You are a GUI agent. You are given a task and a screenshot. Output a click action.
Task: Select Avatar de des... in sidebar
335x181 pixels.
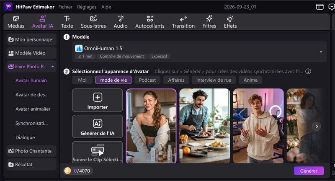coord(32,95)
